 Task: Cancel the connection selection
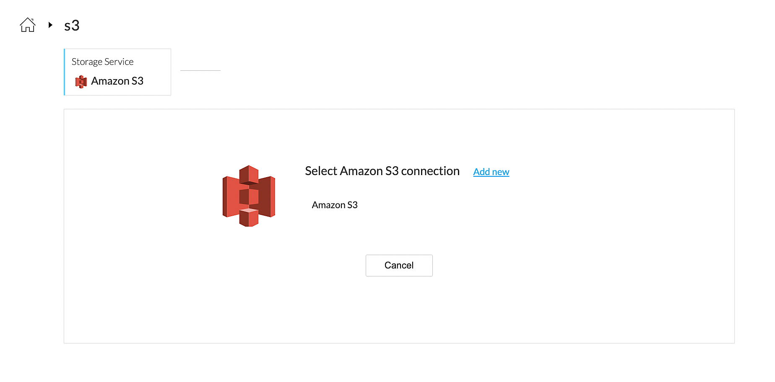[399, 265]
